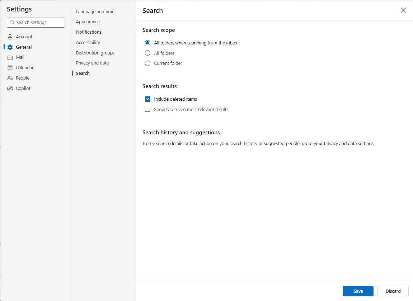Open Language and time settings

point(95,11)
